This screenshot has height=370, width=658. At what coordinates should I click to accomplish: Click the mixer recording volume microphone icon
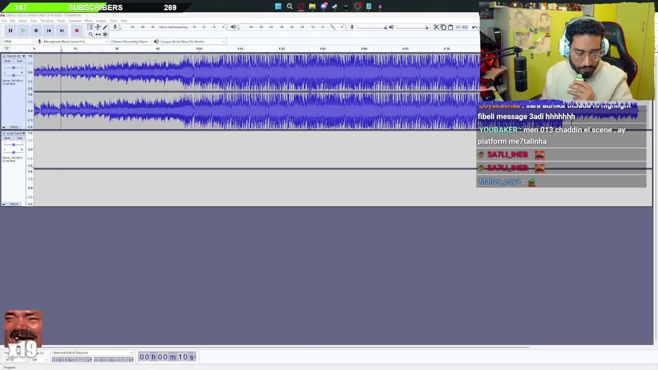point(352,27)
